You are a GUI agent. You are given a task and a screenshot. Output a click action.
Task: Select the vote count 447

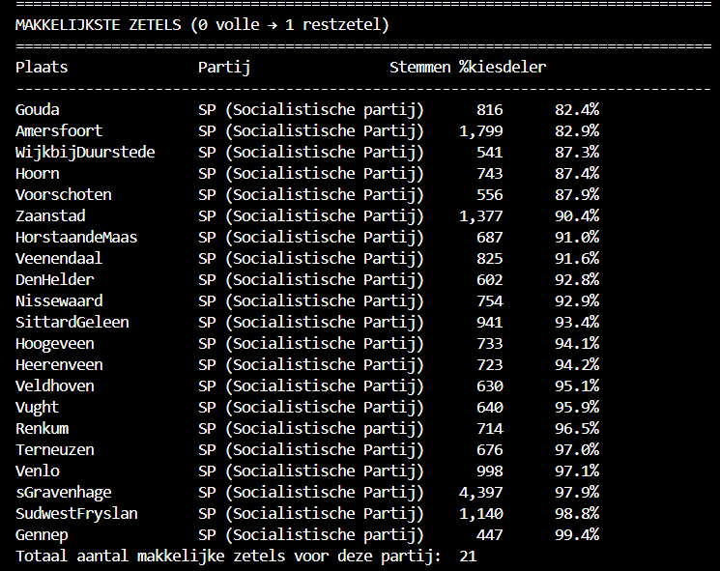[x=489, y=535]
